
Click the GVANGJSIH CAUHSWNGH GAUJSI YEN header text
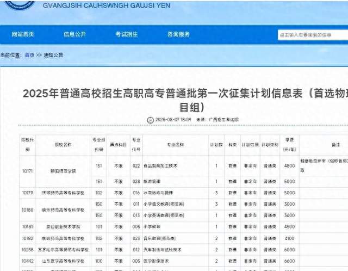tap(107, 5)
